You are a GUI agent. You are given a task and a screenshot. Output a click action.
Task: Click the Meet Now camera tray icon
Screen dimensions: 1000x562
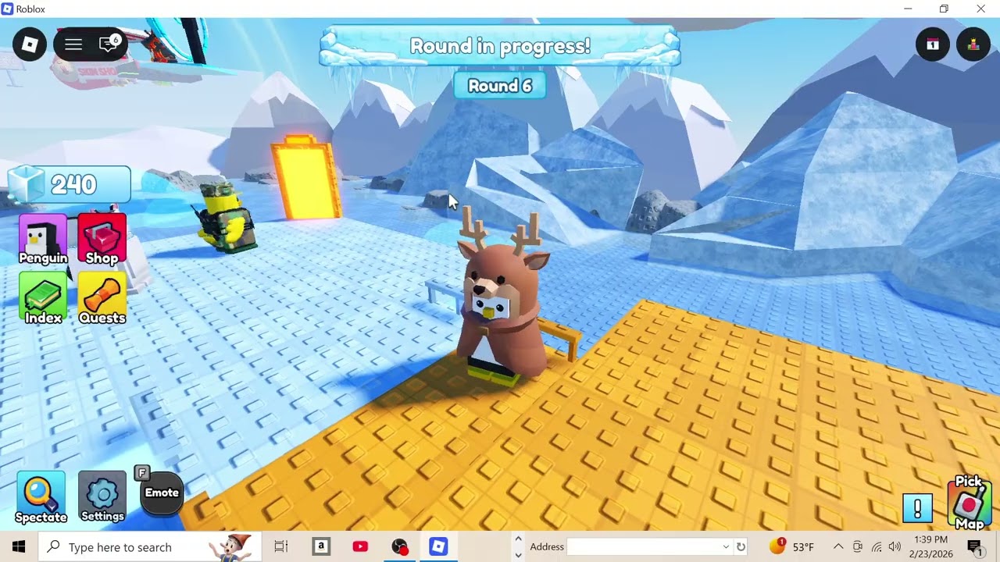coord(858,547)
